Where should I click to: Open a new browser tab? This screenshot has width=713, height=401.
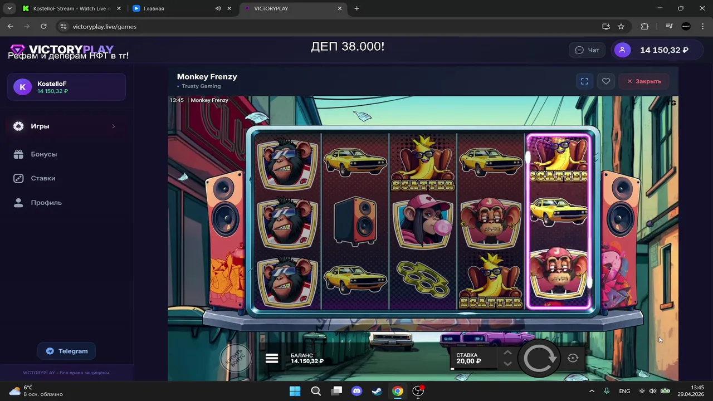pyautogui.click(x=356, y=8)
